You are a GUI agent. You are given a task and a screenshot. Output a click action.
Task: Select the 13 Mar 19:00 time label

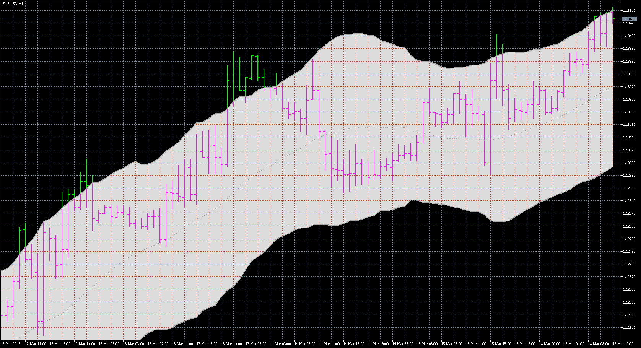tap(231, 344)
